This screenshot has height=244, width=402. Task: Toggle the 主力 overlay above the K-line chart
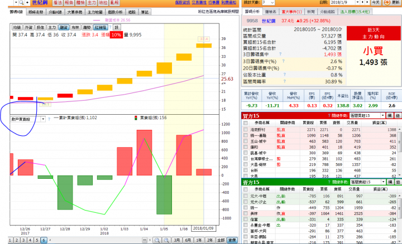pos(52,27)
